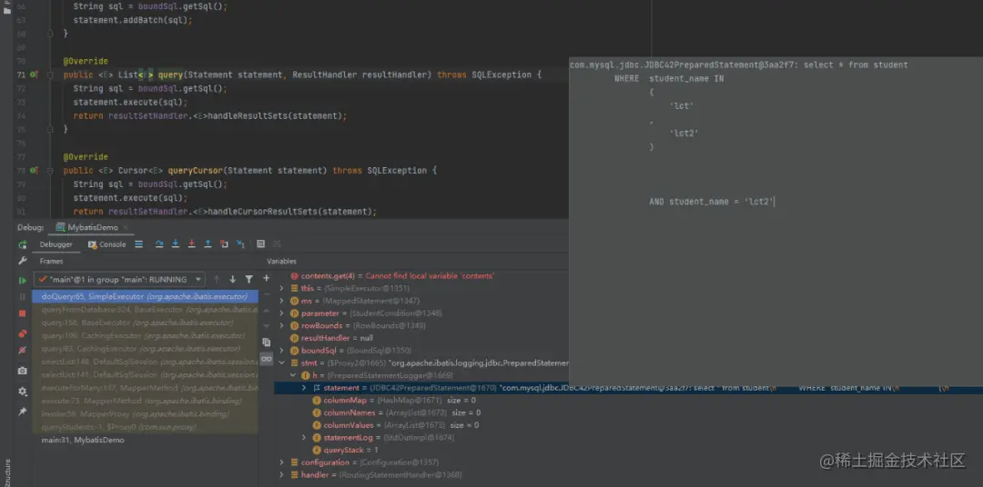983x487 pixels.
Task: Open thread selector "main"@1 dropdown
Action: 119,279
